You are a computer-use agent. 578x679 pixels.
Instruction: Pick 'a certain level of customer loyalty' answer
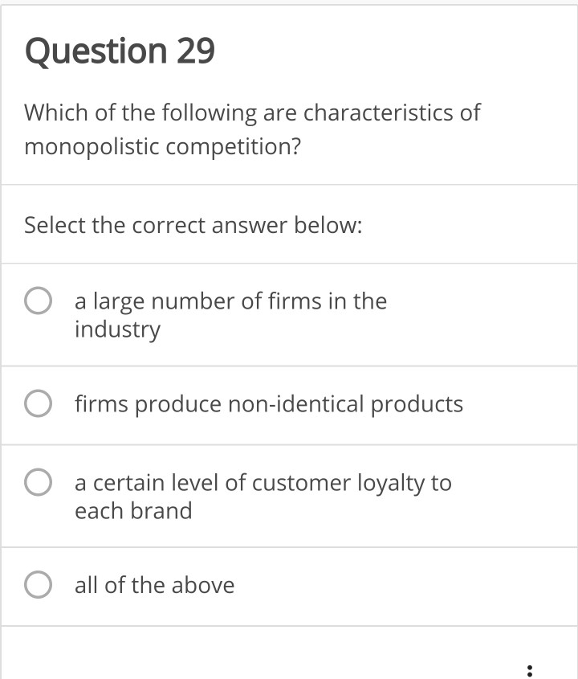(38, 482)
